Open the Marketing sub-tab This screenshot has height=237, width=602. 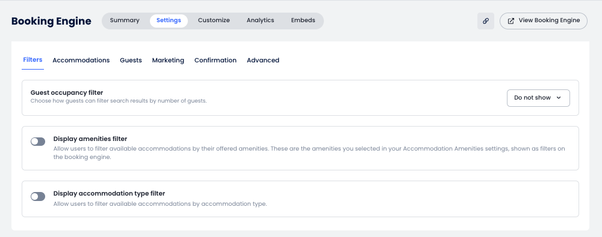click(x=168, y=60)
